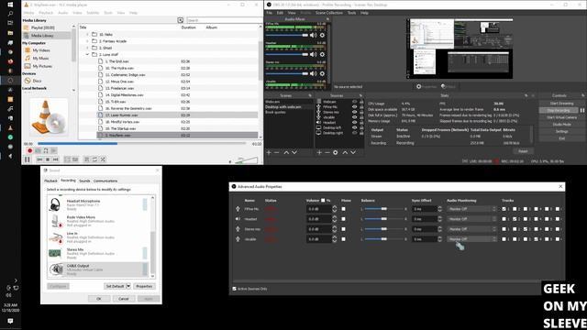Hide the FiFine Mic source with eye icon
587x330 pixels.
click(x=354, y=107)
